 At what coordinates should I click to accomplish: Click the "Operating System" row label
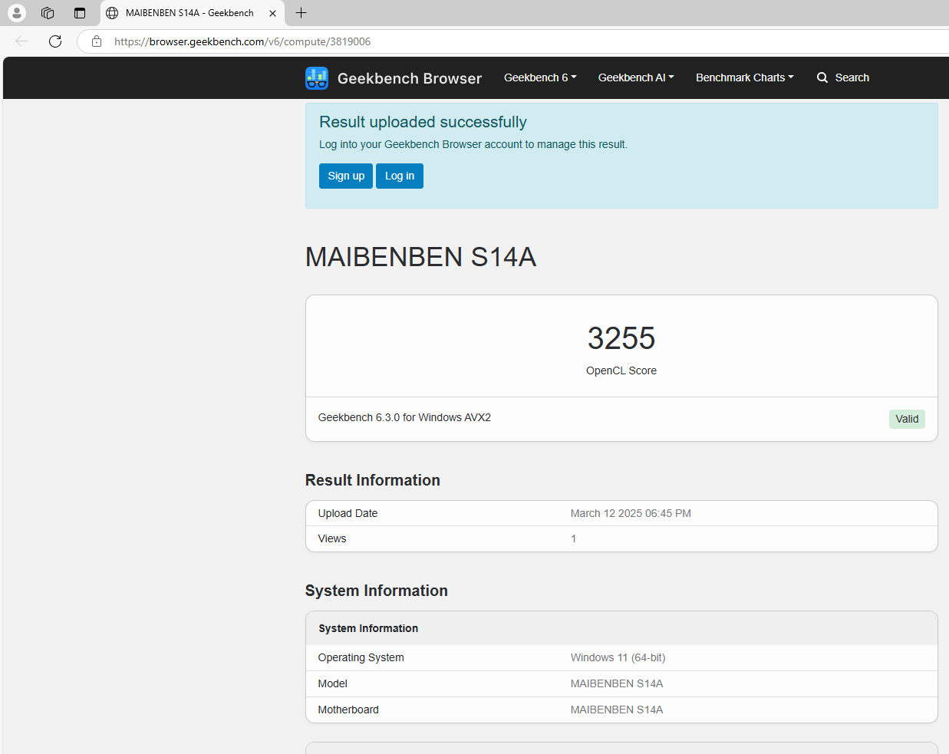point(361,657)
